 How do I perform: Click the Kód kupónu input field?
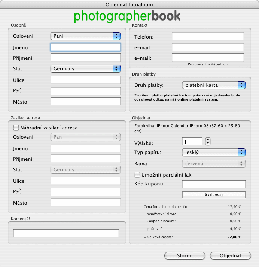214,184
